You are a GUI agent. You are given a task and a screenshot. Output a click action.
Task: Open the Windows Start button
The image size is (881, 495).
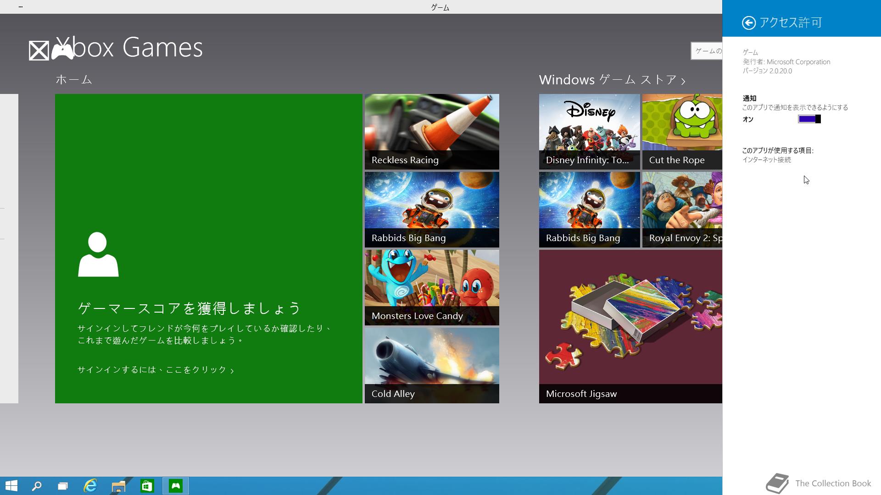click(x=11, y=486)
